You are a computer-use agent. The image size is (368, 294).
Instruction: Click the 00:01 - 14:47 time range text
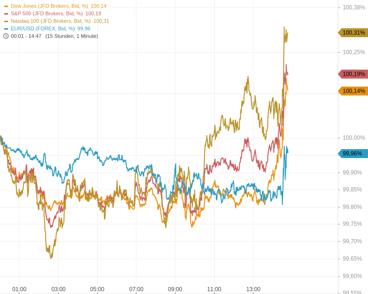[x=26, y=36]
